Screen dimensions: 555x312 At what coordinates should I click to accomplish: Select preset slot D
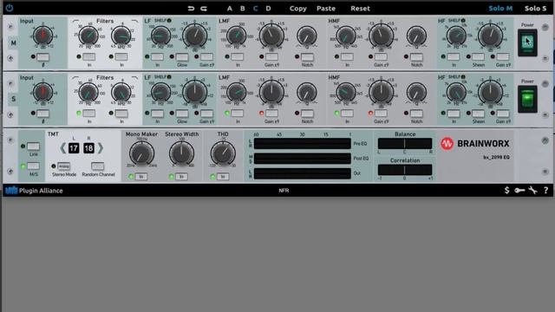click(268, 8)
